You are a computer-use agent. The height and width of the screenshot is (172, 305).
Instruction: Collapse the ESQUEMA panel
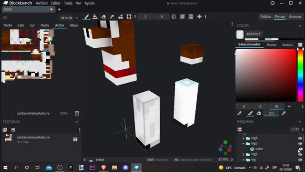pyautogui.click(x=300, y=122)
